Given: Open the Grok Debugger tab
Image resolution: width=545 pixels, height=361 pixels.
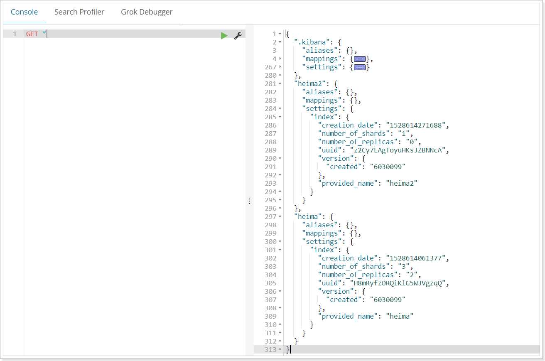Looking at the screenshot, I should pos(147,12).
